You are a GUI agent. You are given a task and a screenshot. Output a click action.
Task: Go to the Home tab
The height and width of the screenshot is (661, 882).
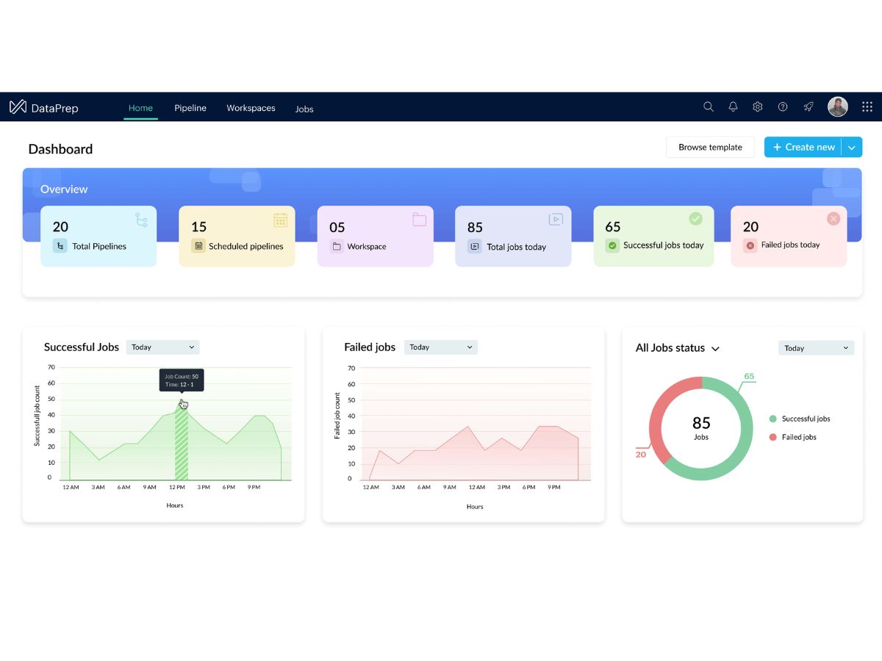[140, 108]
